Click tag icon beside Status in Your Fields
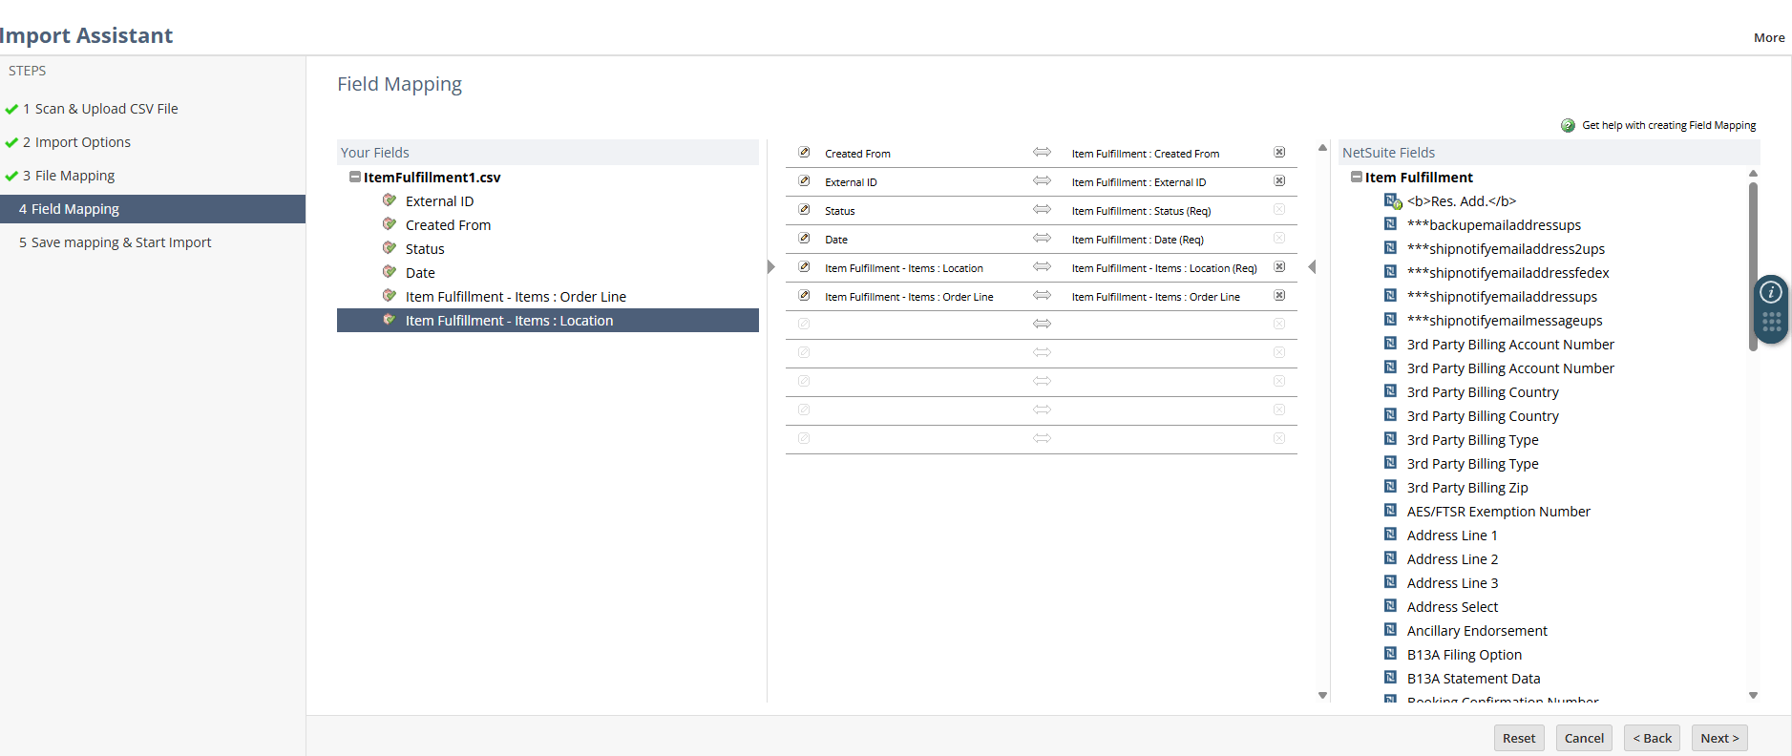This screenshot has width=1792, height=756. coord(390,248)
